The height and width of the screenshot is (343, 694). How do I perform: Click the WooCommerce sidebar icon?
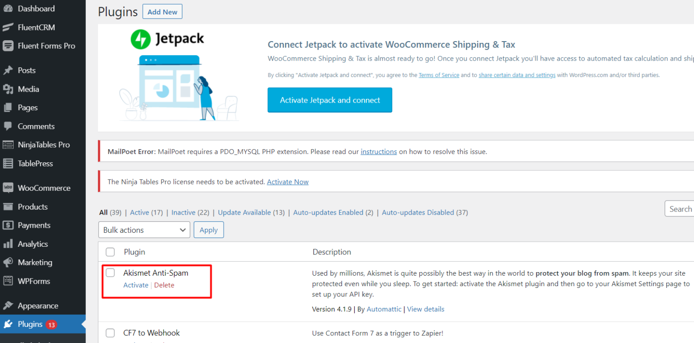(9, 188)
